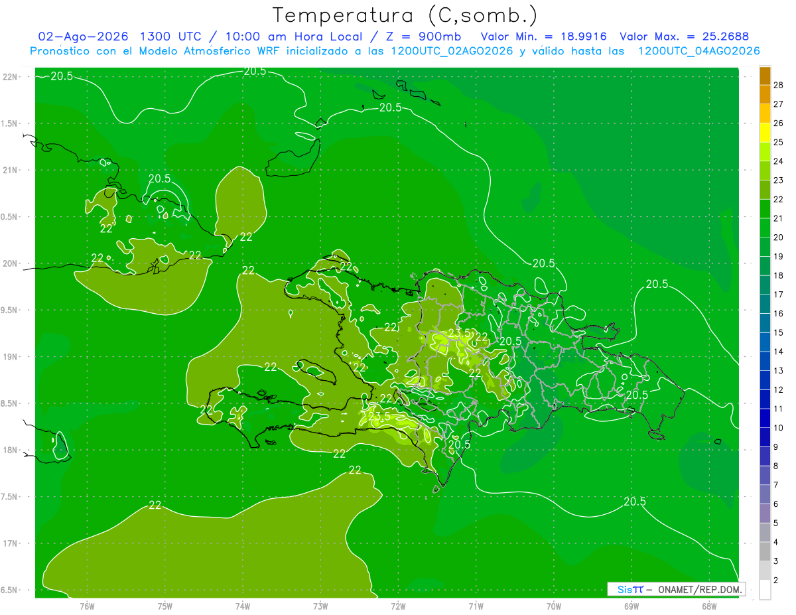Viewport: 796px width, 615px height.
Task: Click the 'ONAMET/REP.DOM.' credit box
Action: coord(676,589)
